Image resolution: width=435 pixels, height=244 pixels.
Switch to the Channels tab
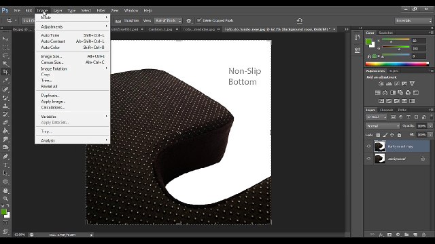386,110
